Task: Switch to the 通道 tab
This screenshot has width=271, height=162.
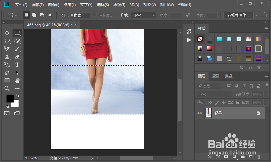Action: coord(215,76)
